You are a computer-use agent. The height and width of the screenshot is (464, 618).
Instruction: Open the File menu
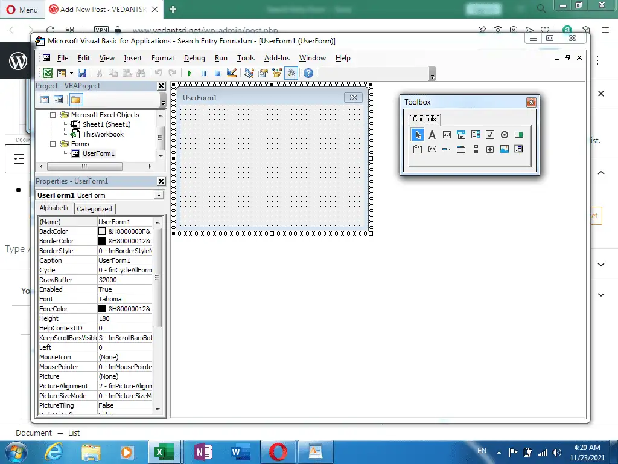tap(63, 58)
